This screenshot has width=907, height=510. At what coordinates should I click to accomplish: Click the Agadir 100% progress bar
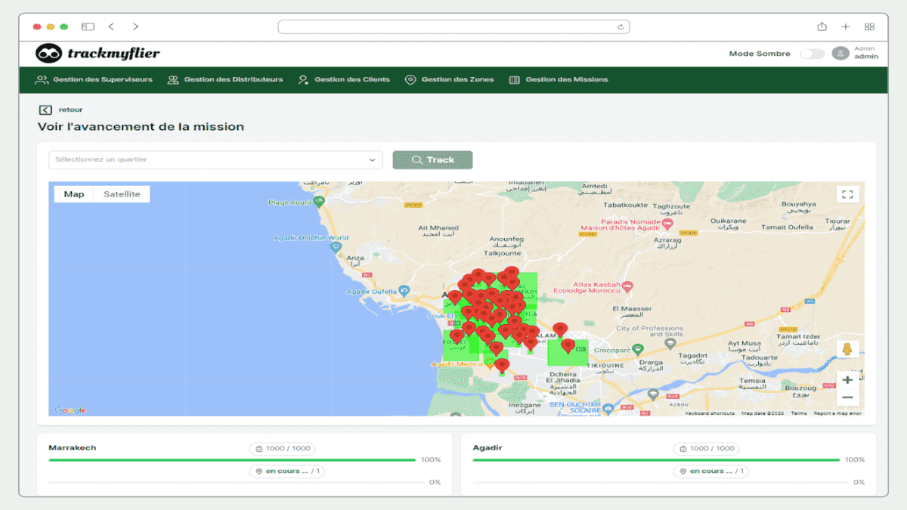pos(656,460)
